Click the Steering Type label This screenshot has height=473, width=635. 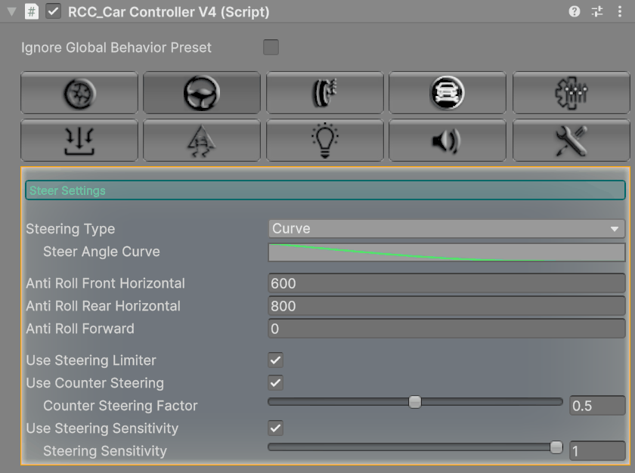click(70, 229)
